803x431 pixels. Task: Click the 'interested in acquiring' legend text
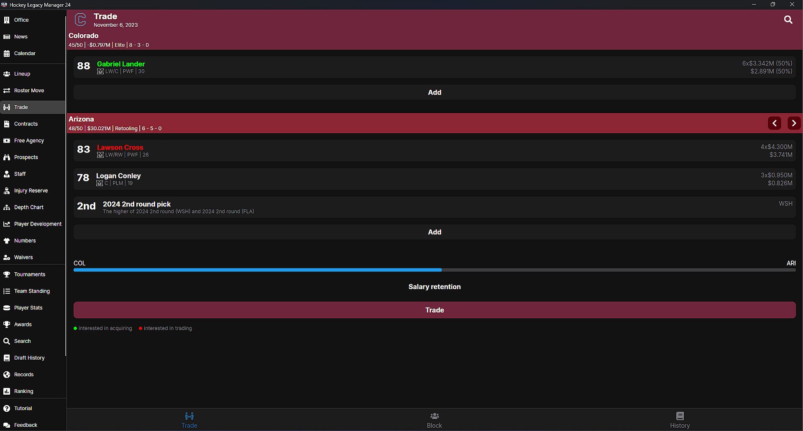(105, 328)
